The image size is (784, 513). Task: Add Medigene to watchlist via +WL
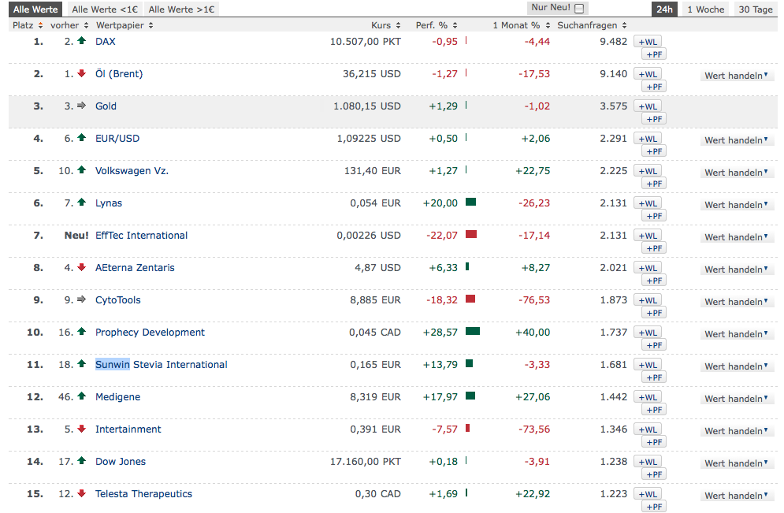648,397
